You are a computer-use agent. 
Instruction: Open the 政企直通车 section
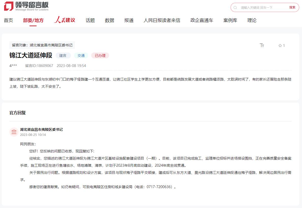point(201,20)
